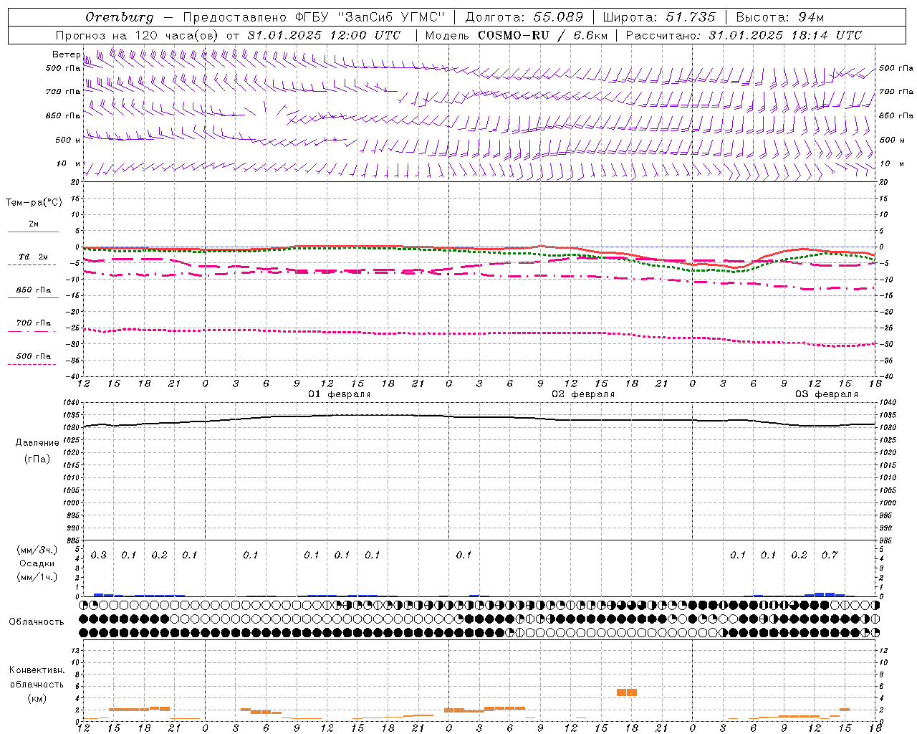
Task: Click the dotted pink line sample below "500 гПа" legend
Action: [x=33, y=364]
